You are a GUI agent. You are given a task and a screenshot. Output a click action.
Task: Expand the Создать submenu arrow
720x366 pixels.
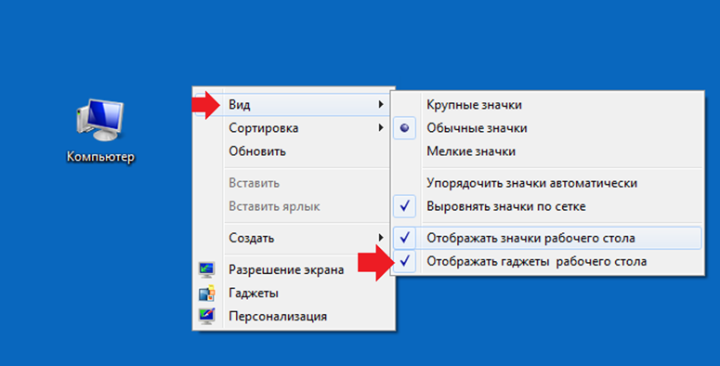tap(381, 238)
